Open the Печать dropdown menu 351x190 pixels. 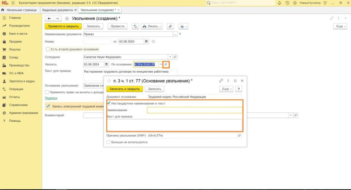pos(152,26)
